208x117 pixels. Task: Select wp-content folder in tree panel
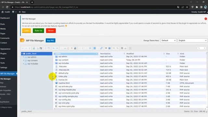32,60
